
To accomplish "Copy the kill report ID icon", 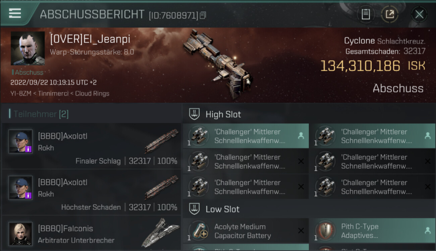I will pyautogui.click(x=203, y=15).
